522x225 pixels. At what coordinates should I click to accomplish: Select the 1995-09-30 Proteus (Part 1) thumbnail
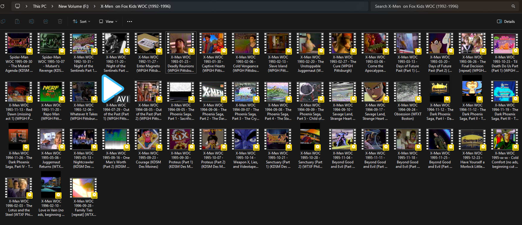(x=181, y=139)
